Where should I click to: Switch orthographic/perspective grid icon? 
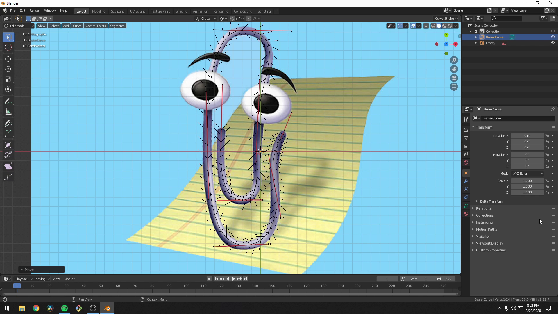pyautogui.click(x=454, y=87)
